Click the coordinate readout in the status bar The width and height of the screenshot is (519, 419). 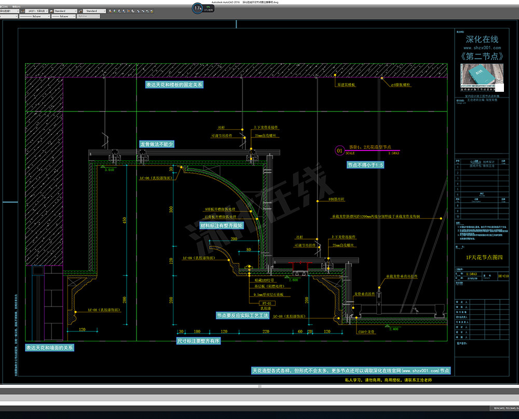click(506, 409)
